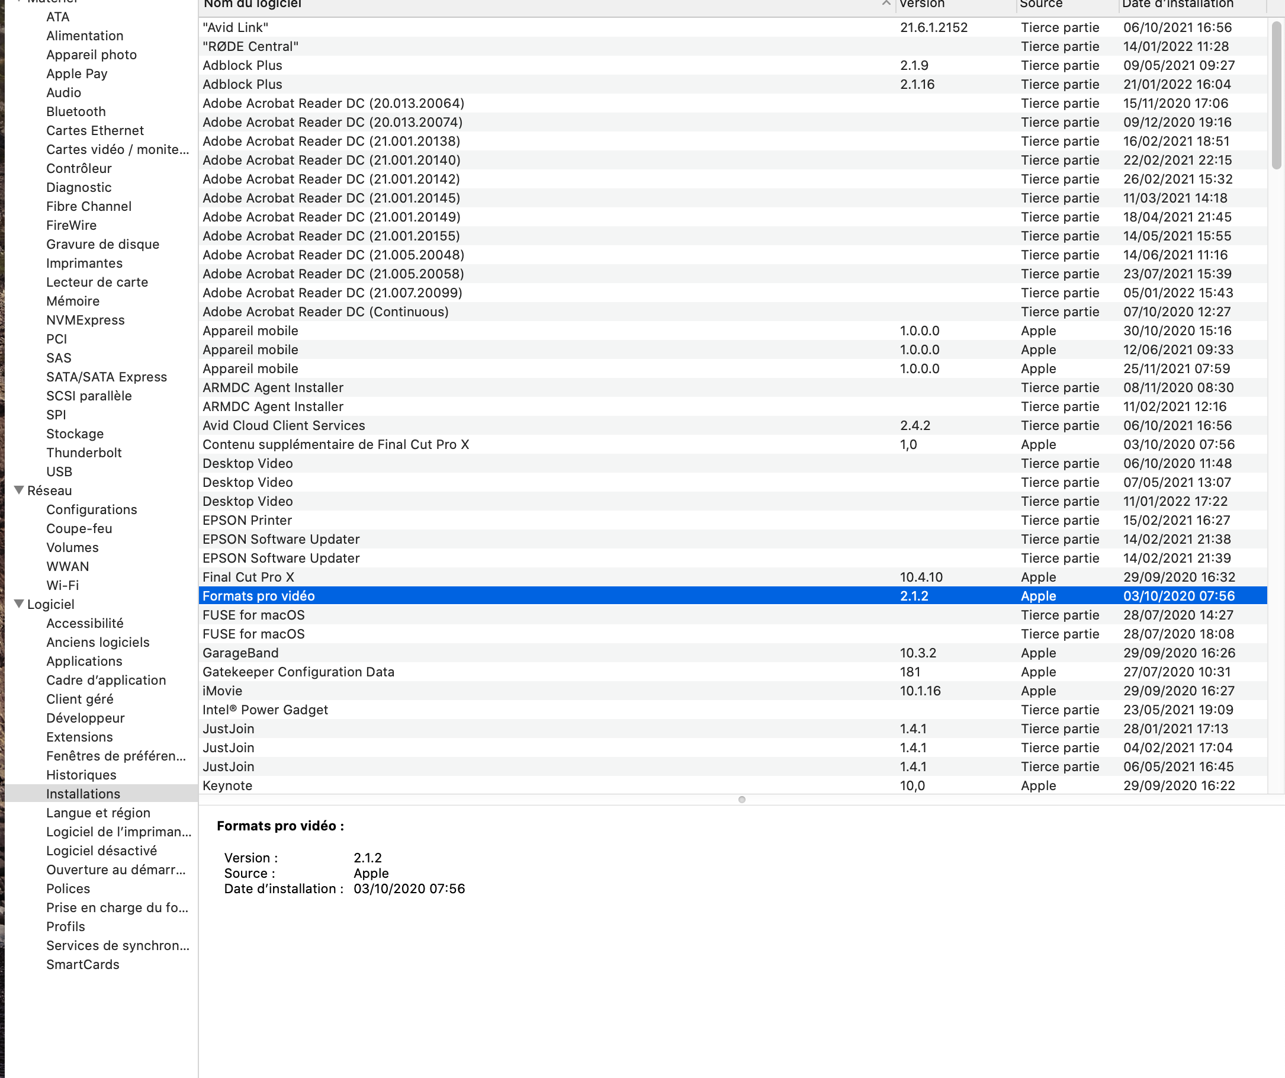
Task: Select Adblock Plus version 2.1.16 row
Action: click(733, 85)
